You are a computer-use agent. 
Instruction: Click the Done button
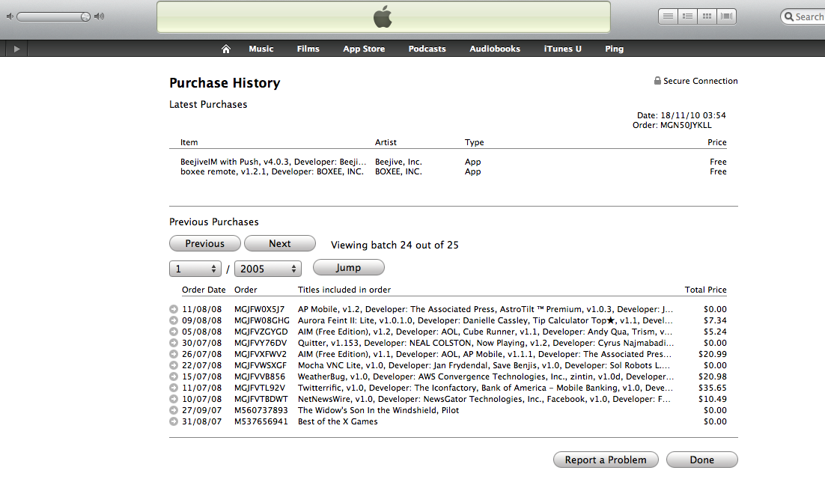pyautogui.click(x=702, y=460)
